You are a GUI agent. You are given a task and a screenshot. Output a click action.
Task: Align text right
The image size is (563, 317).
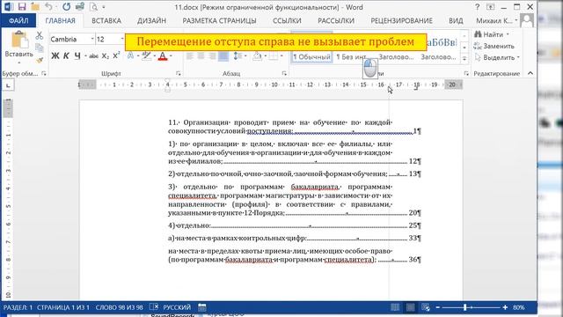coord(212,55)
